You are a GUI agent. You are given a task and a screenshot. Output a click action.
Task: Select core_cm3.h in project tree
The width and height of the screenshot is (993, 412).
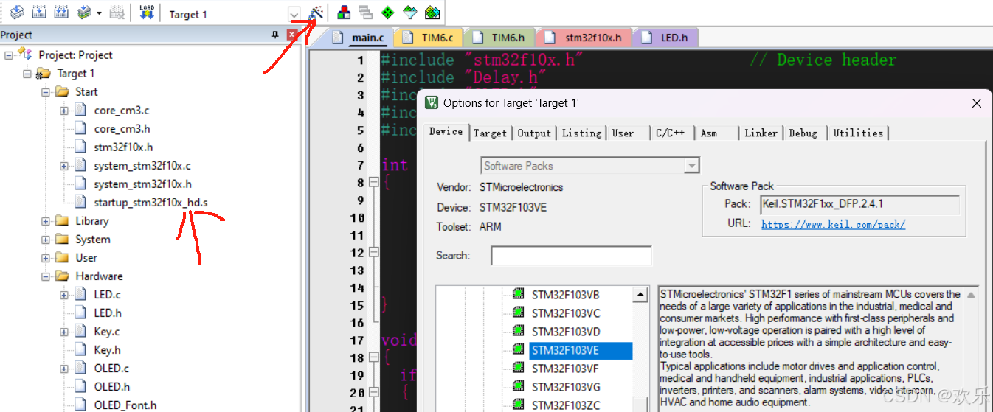click(x=122, y=128)
